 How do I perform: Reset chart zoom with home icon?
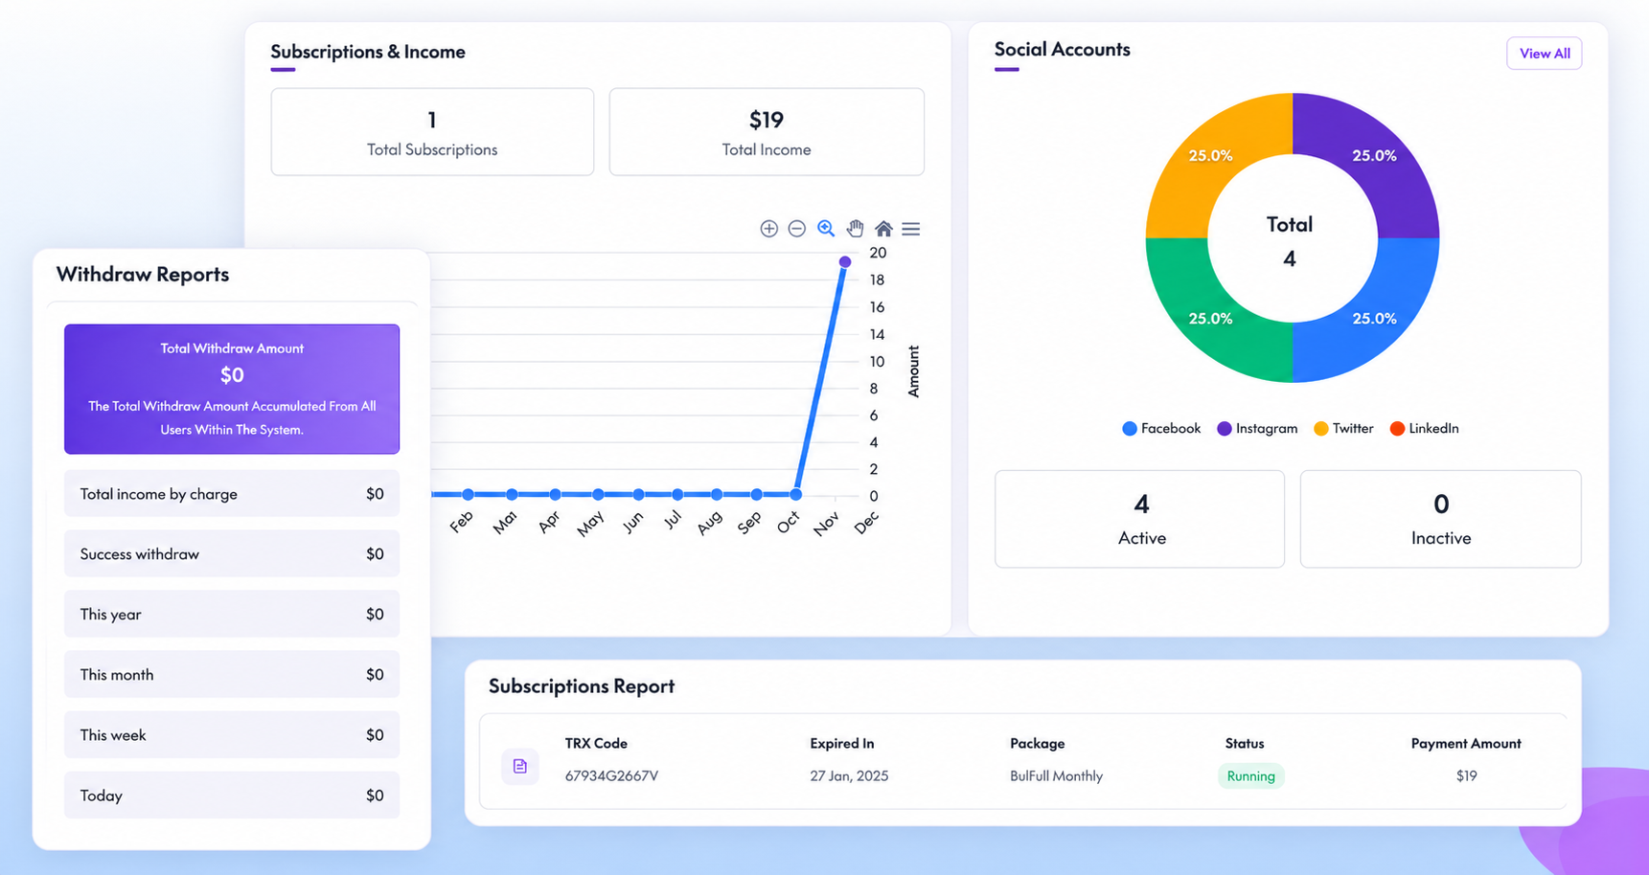click(x=883, y=229)
